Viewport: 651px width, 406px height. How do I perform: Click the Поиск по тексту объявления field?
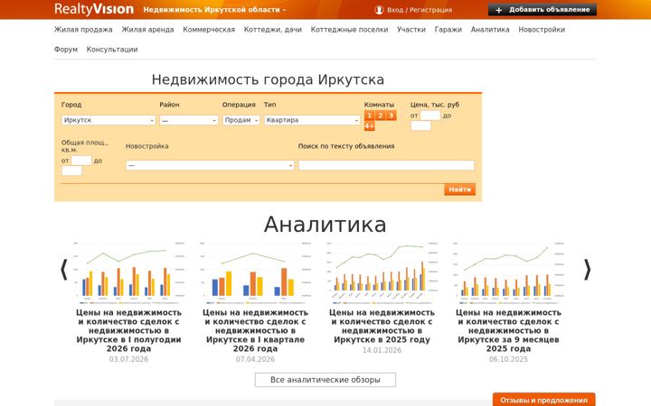(386, 165)
